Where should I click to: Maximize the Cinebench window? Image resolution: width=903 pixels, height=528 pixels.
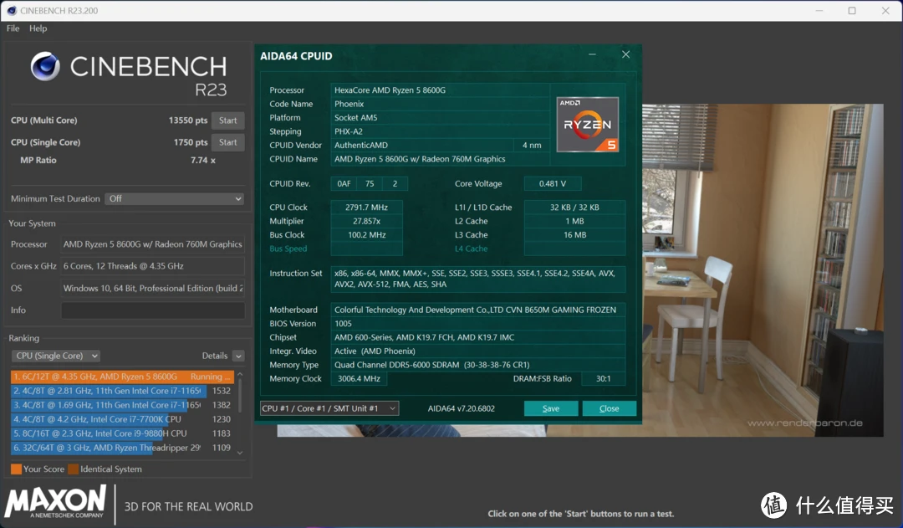tap(852, 10)
